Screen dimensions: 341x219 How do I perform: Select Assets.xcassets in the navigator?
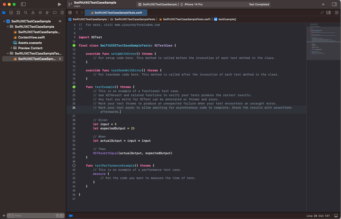30,43
